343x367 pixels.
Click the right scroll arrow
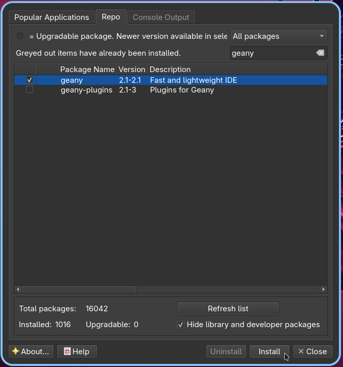click(324, 289)
